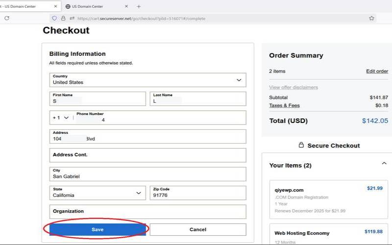Open the Country dropdown
Image resolution: width=392 pixels, height=245 pixels.
point(147,80)
